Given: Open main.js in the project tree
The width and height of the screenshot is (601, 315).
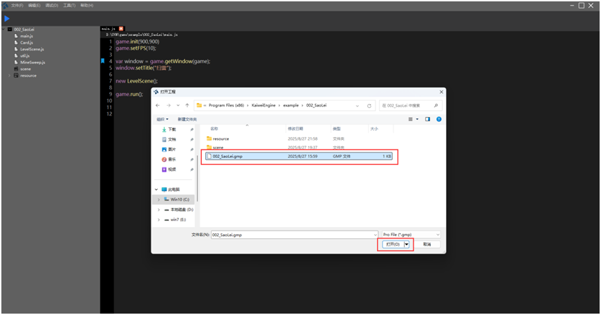Looking at the screenshot, I should tap(26, 36).
